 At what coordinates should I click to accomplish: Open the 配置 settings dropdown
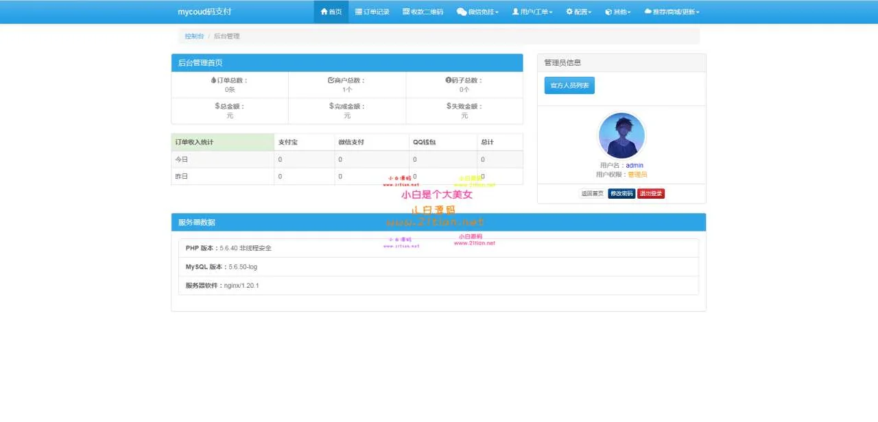pos(578,12)
